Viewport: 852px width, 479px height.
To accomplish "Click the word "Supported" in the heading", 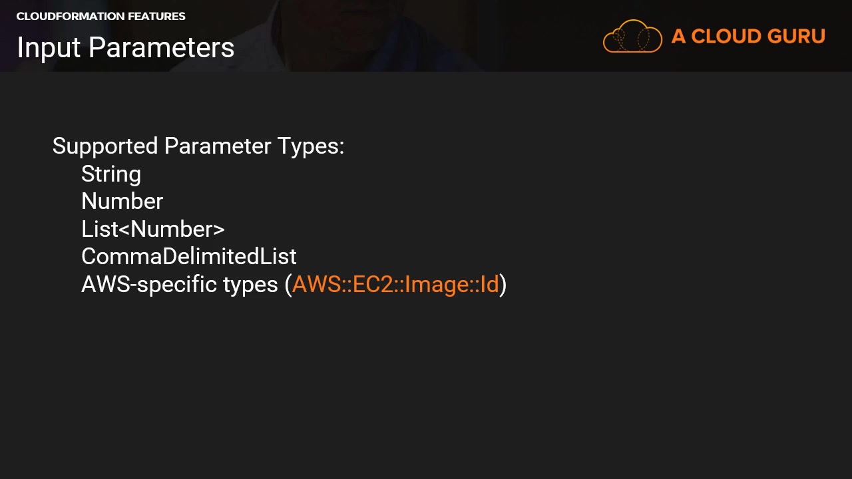I will click(105, 146).
